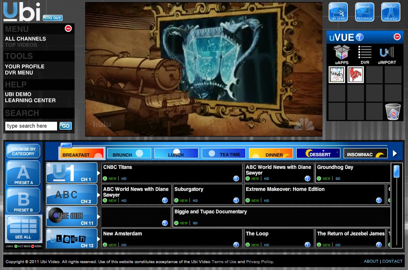408x270 pixels.
Task: Select the ABC CH 2 channel logo
Action: [x=72, y=195]
